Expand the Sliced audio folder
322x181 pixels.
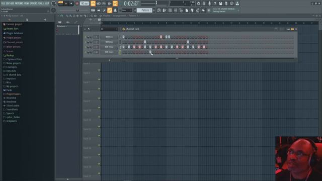[x=13, y=106]
